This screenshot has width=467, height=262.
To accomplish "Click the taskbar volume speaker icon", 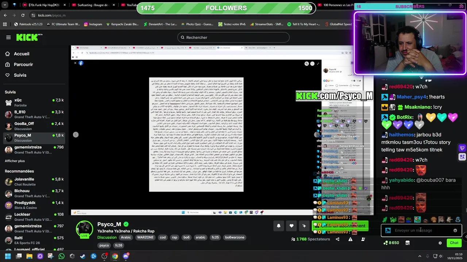I will point(441,256).
